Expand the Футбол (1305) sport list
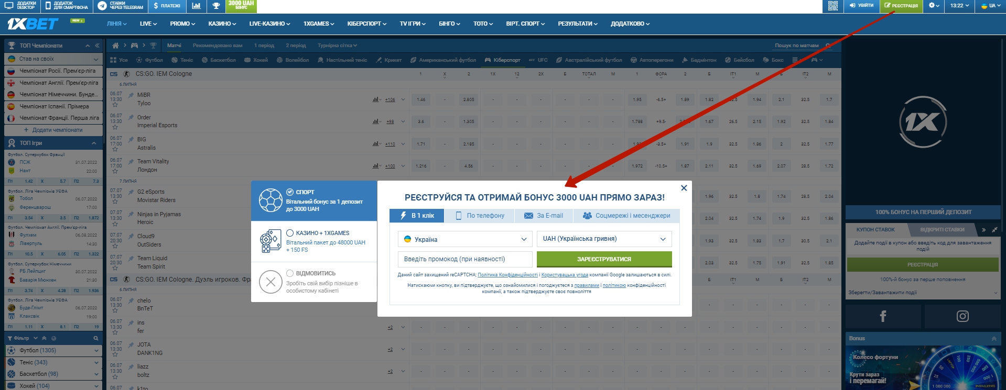1006x390 pixels. pos(96,350)
